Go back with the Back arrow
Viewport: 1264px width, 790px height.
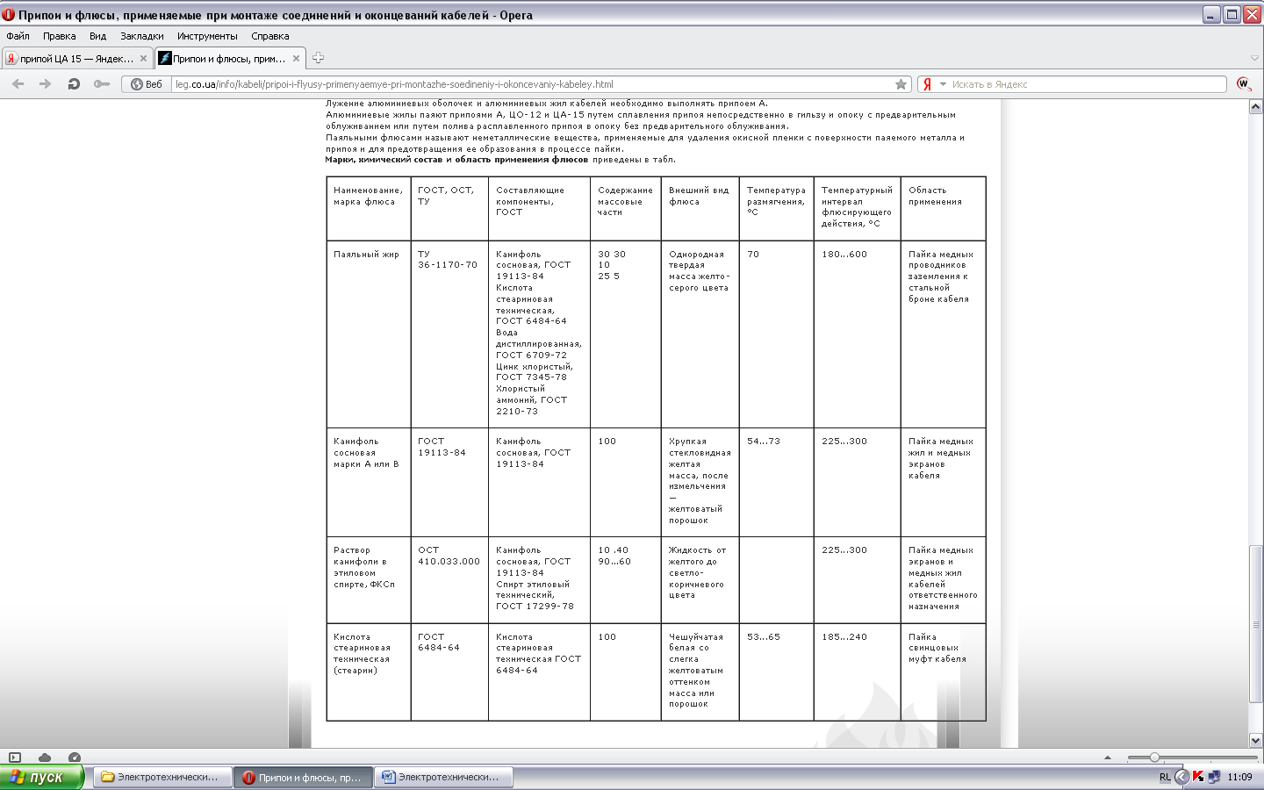coord(18,84)
